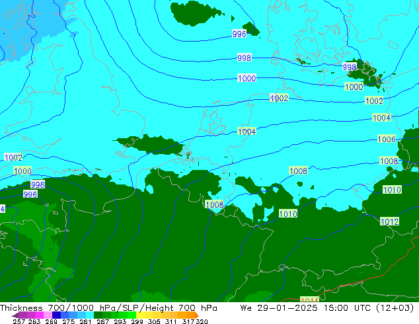The width and height of the screenshot is (419, 324).
Task: Click the 1002 label above the right 1004
Action: (374, 101)
